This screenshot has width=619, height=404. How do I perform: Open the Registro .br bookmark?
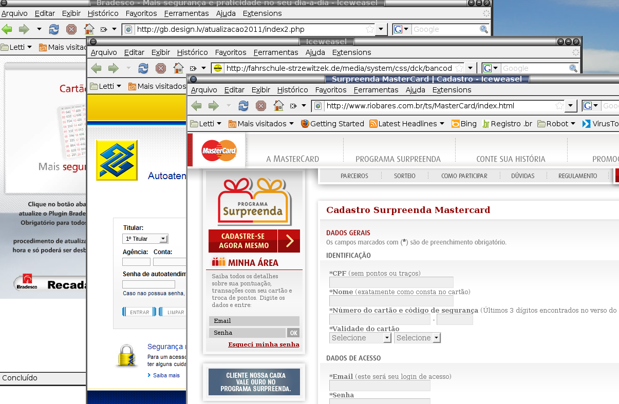[x=508, y=124]
